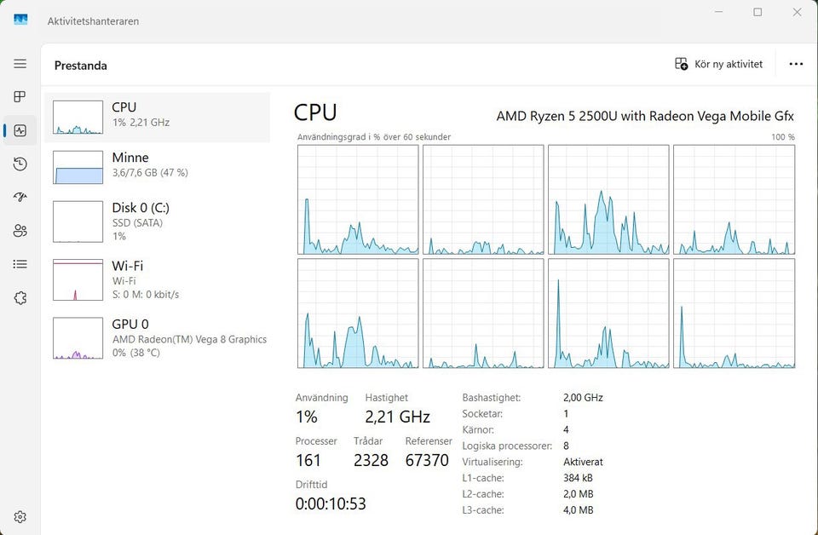Click Kör ny aktivitet button
This screenshot has height=535, width=818.
[718, 64]
